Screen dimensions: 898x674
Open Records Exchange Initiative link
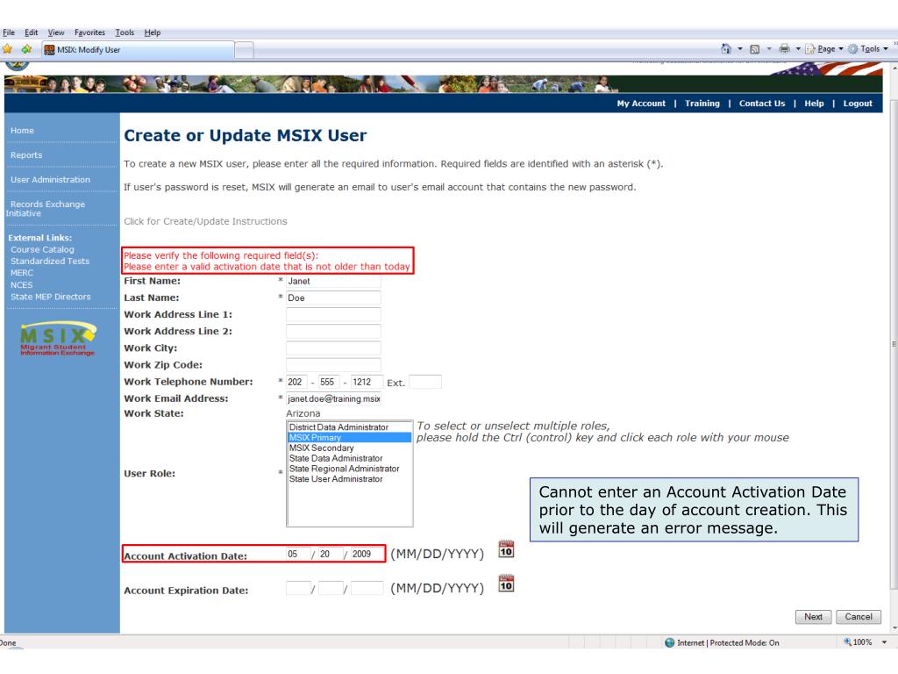(x=46, y=209)
